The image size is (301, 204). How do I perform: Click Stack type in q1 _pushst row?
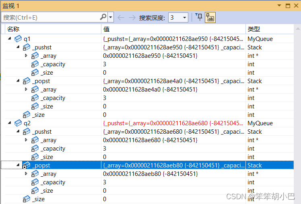click(255, 47)
